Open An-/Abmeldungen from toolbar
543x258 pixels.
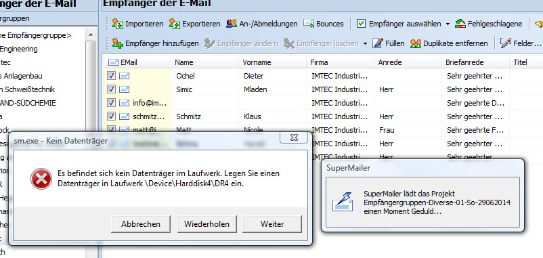coord(261,24)
